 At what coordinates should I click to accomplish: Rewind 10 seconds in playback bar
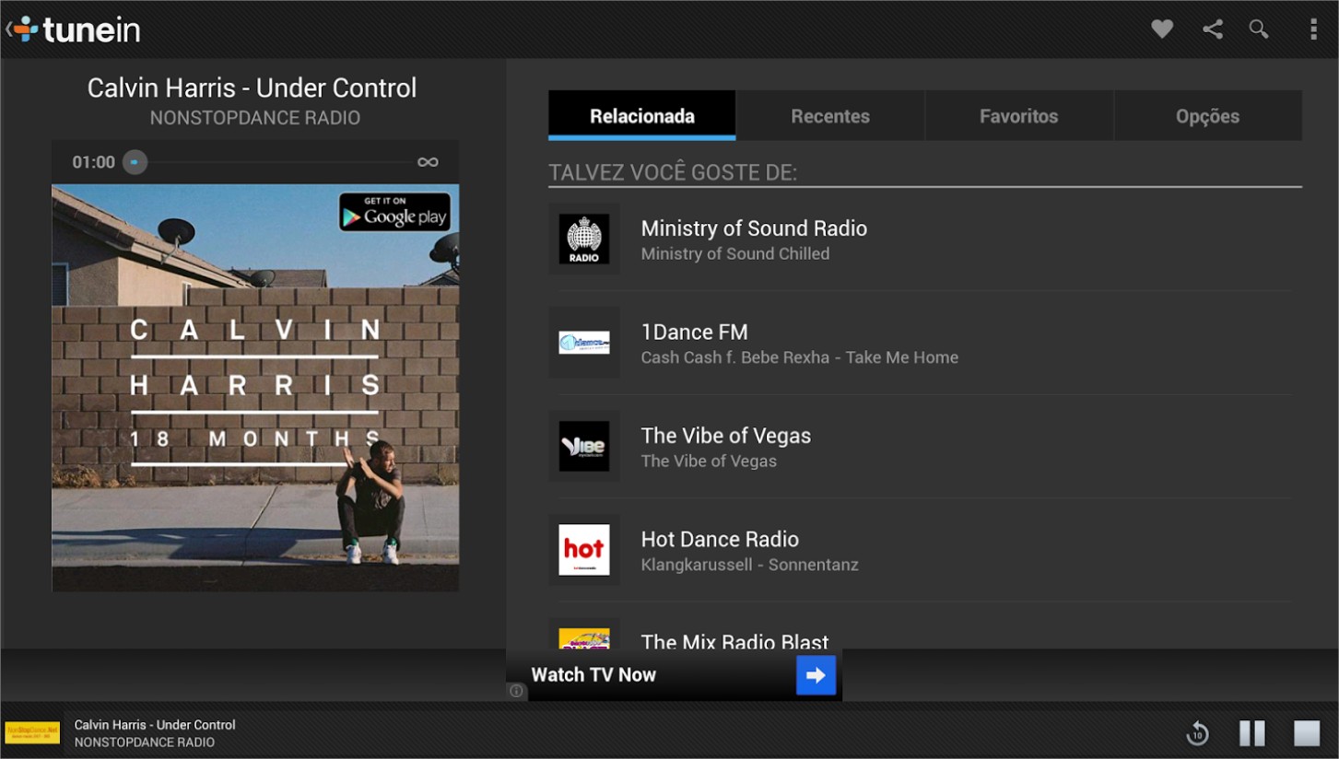(x=1197, y=733)
